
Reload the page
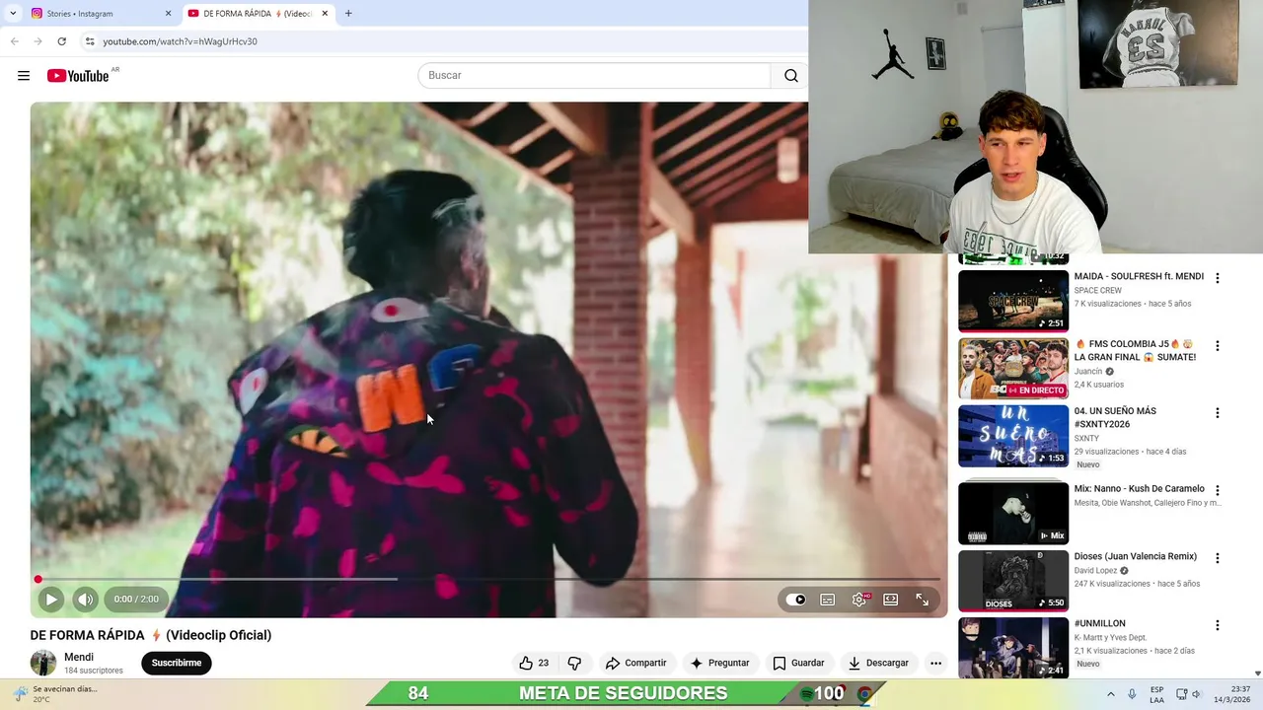click(x=61, y=41)
